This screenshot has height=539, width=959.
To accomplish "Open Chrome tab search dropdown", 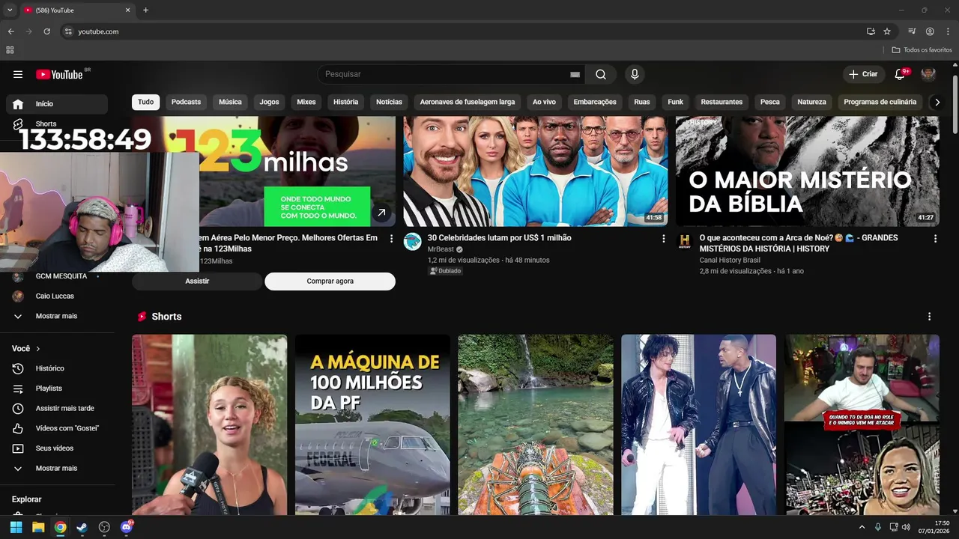I will (x=10, y=10).
